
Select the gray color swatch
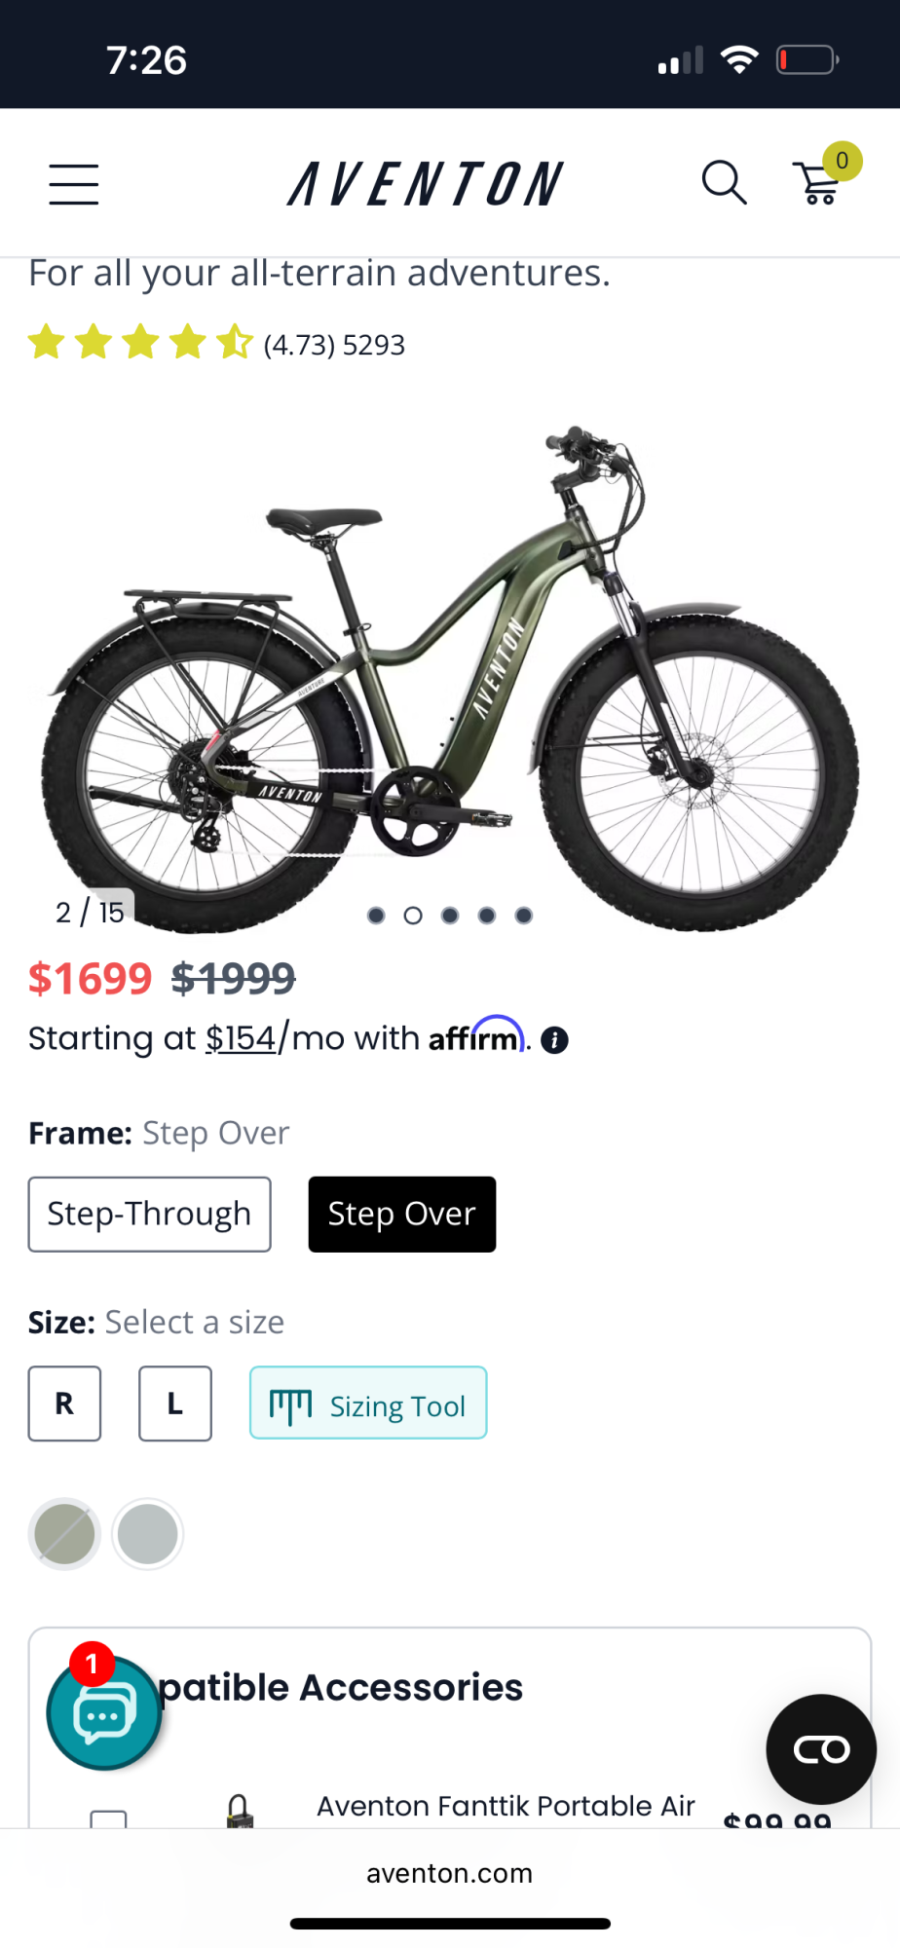point(147,1533)
